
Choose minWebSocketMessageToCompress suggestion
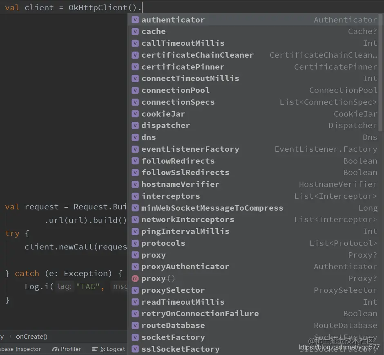click(253, 208)
